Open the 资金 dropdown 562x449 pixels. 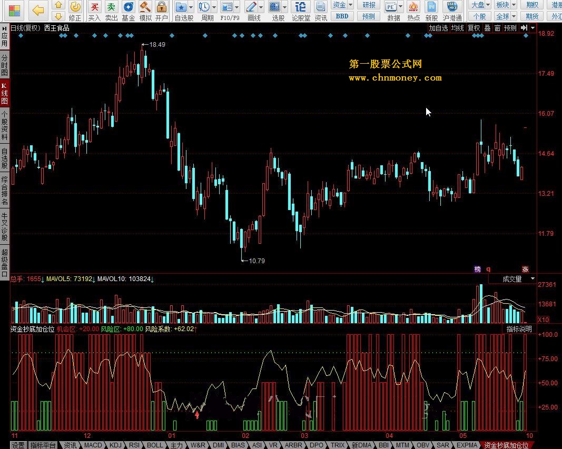[x=343, y=5]
